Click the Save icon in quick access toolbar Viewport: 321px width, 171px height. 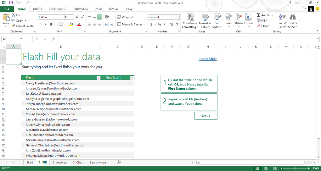tap(11, 3)
